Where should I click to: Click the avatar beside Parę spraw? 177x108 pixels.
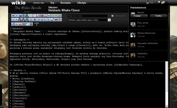pos(133,25)
